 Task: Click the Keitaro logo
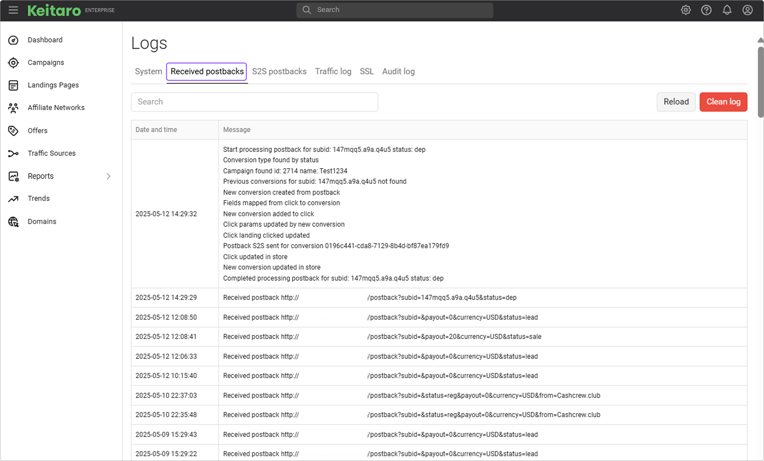54,10
